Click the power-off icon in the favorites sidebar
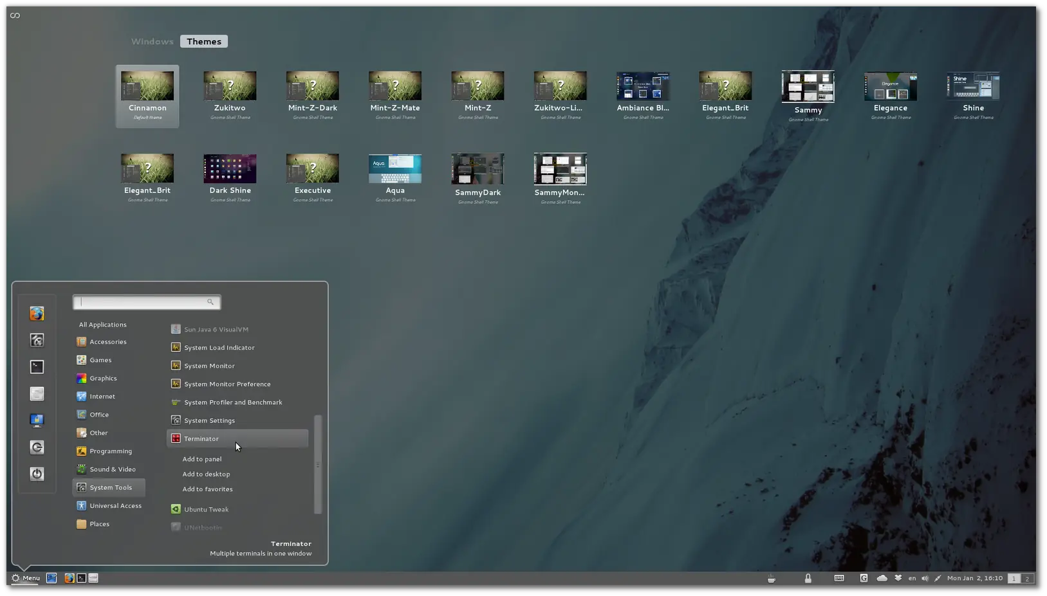This screenshot has height=596, width=1047. pos(37,474)
